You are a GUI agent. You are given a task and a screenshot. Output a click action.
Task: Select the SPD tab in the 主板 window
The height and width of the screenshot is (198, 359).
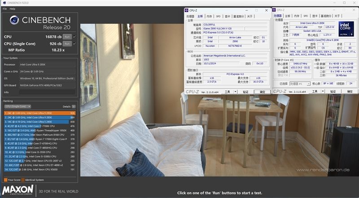click(x=218, y=17)
